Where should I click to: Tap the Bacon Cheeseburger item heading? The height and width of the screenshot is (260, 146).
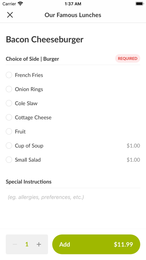(45, 40)
